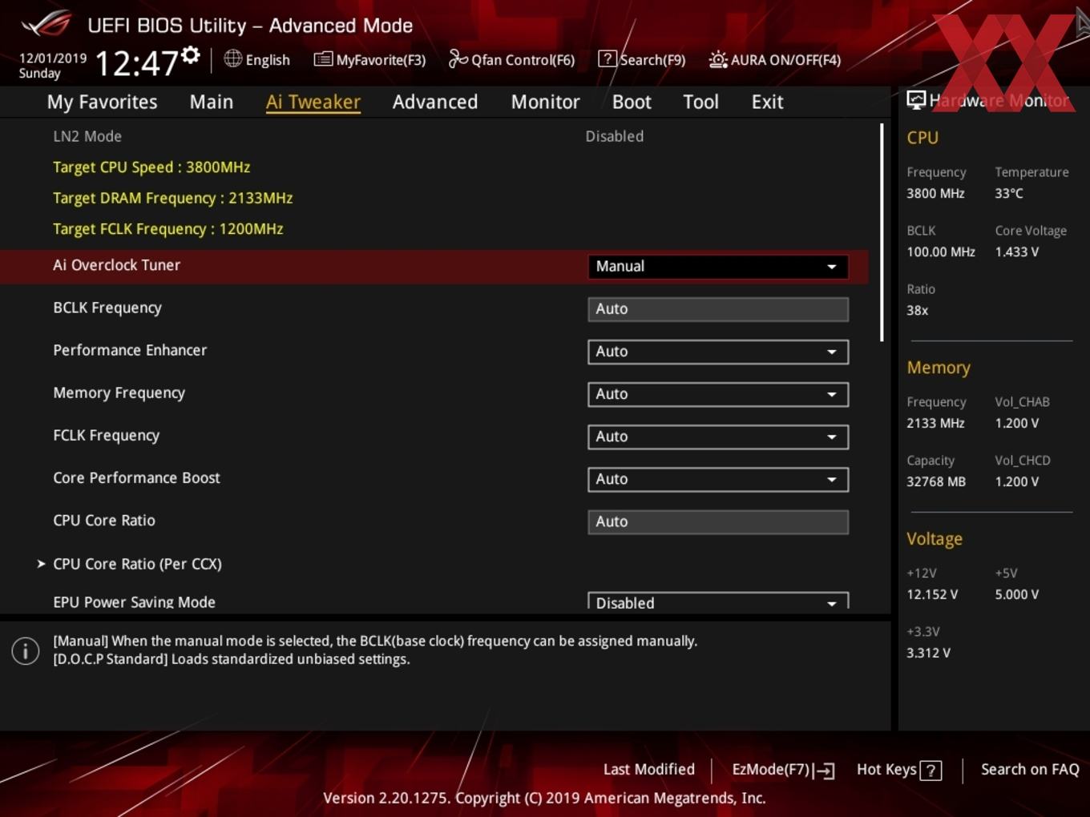This screenshot has height=817, width=1090.
Task: Switch to the Main tab
Action: coord(212,102)
